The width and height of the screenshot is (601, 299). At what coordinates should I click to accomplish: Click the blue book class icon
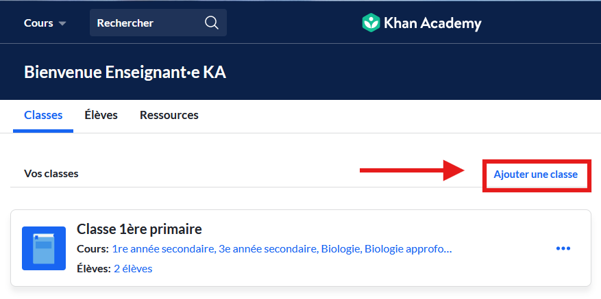[44, 248]
